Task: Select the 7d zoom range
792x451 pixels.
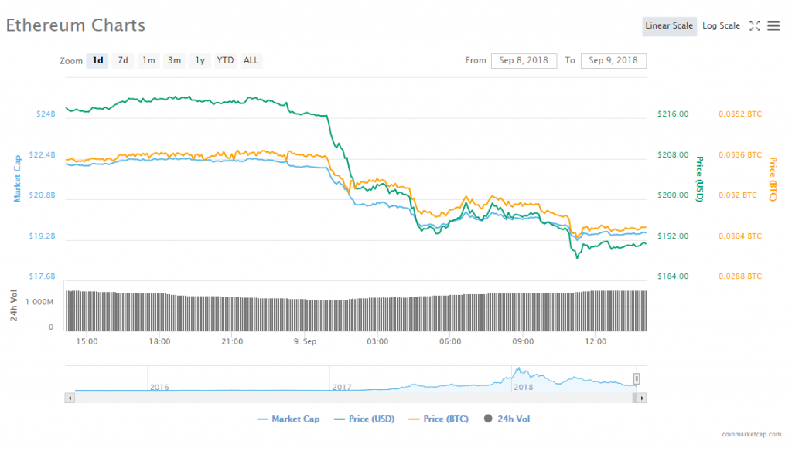Action: (x=123, y=60)
